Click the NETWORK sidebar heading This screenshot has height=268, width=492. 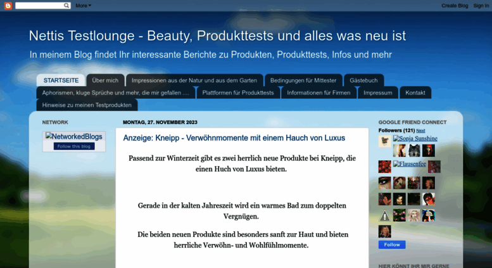coord(55,122)
